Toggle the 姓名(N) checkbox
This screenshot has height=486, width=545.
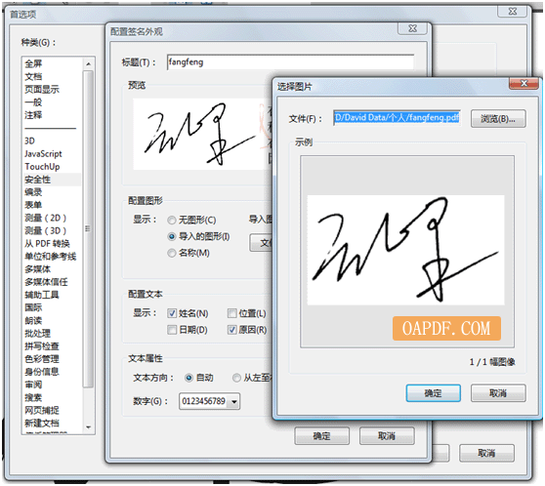coord(172,313)
